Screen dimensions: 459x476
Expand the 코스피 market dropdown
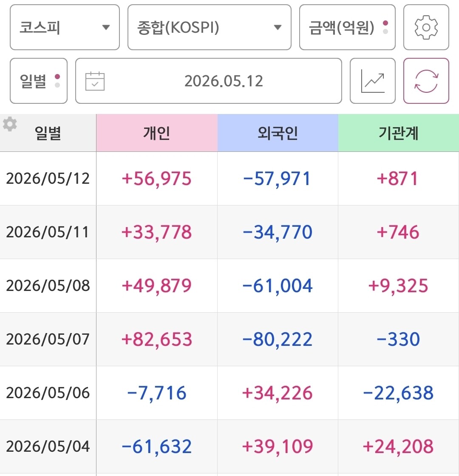point(65,27)
